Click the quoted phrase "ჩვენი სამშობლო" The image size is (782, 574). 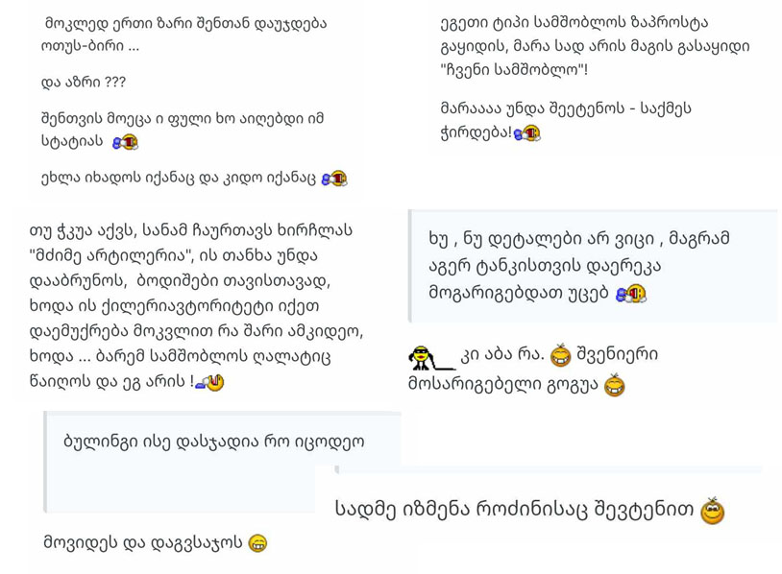[x=512, y=69]
